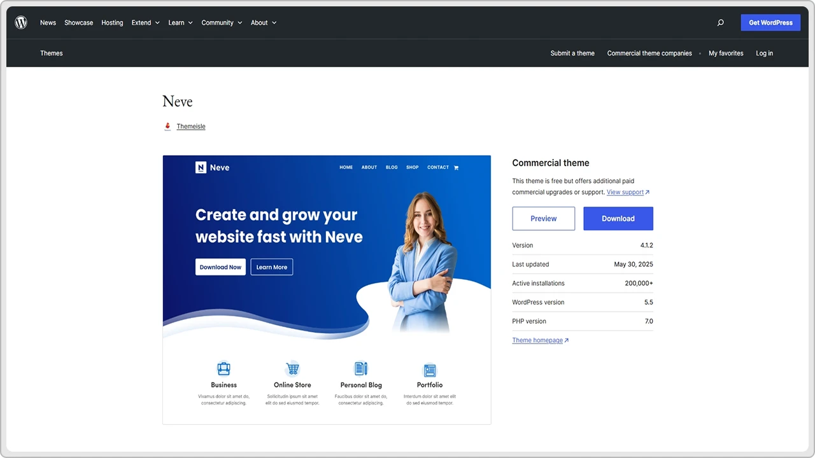Viewport: 815px width, 458px height.
Task: Click the Business briefcase icon
Action: coord(223,368)
